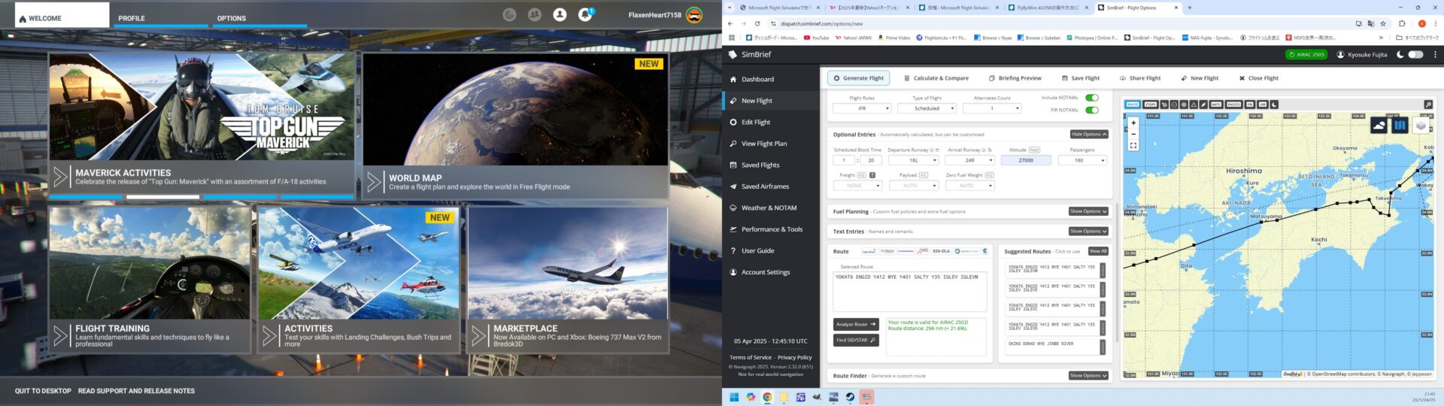Toggle the Include NOTAMs switch
This screenshot has width=1444, height=406.
point(1092,98)
